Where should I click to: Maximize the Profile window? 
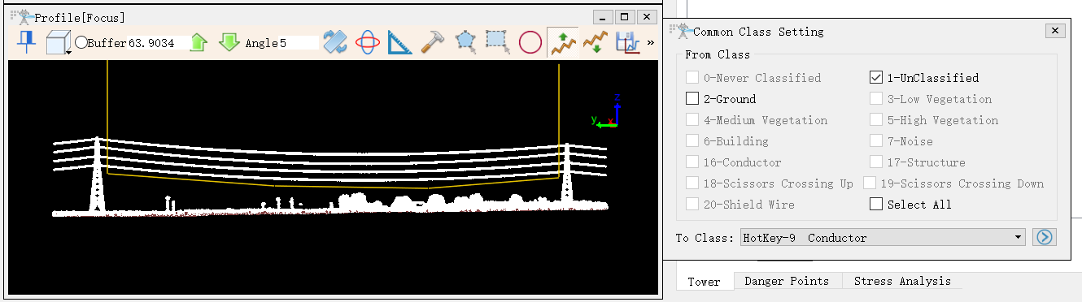pos(624,16)
